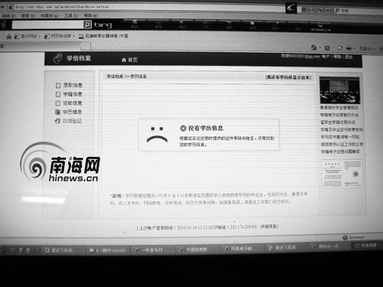
Task: Click the 资助信息 sidebar icon
Action: [x=58, y=103]
